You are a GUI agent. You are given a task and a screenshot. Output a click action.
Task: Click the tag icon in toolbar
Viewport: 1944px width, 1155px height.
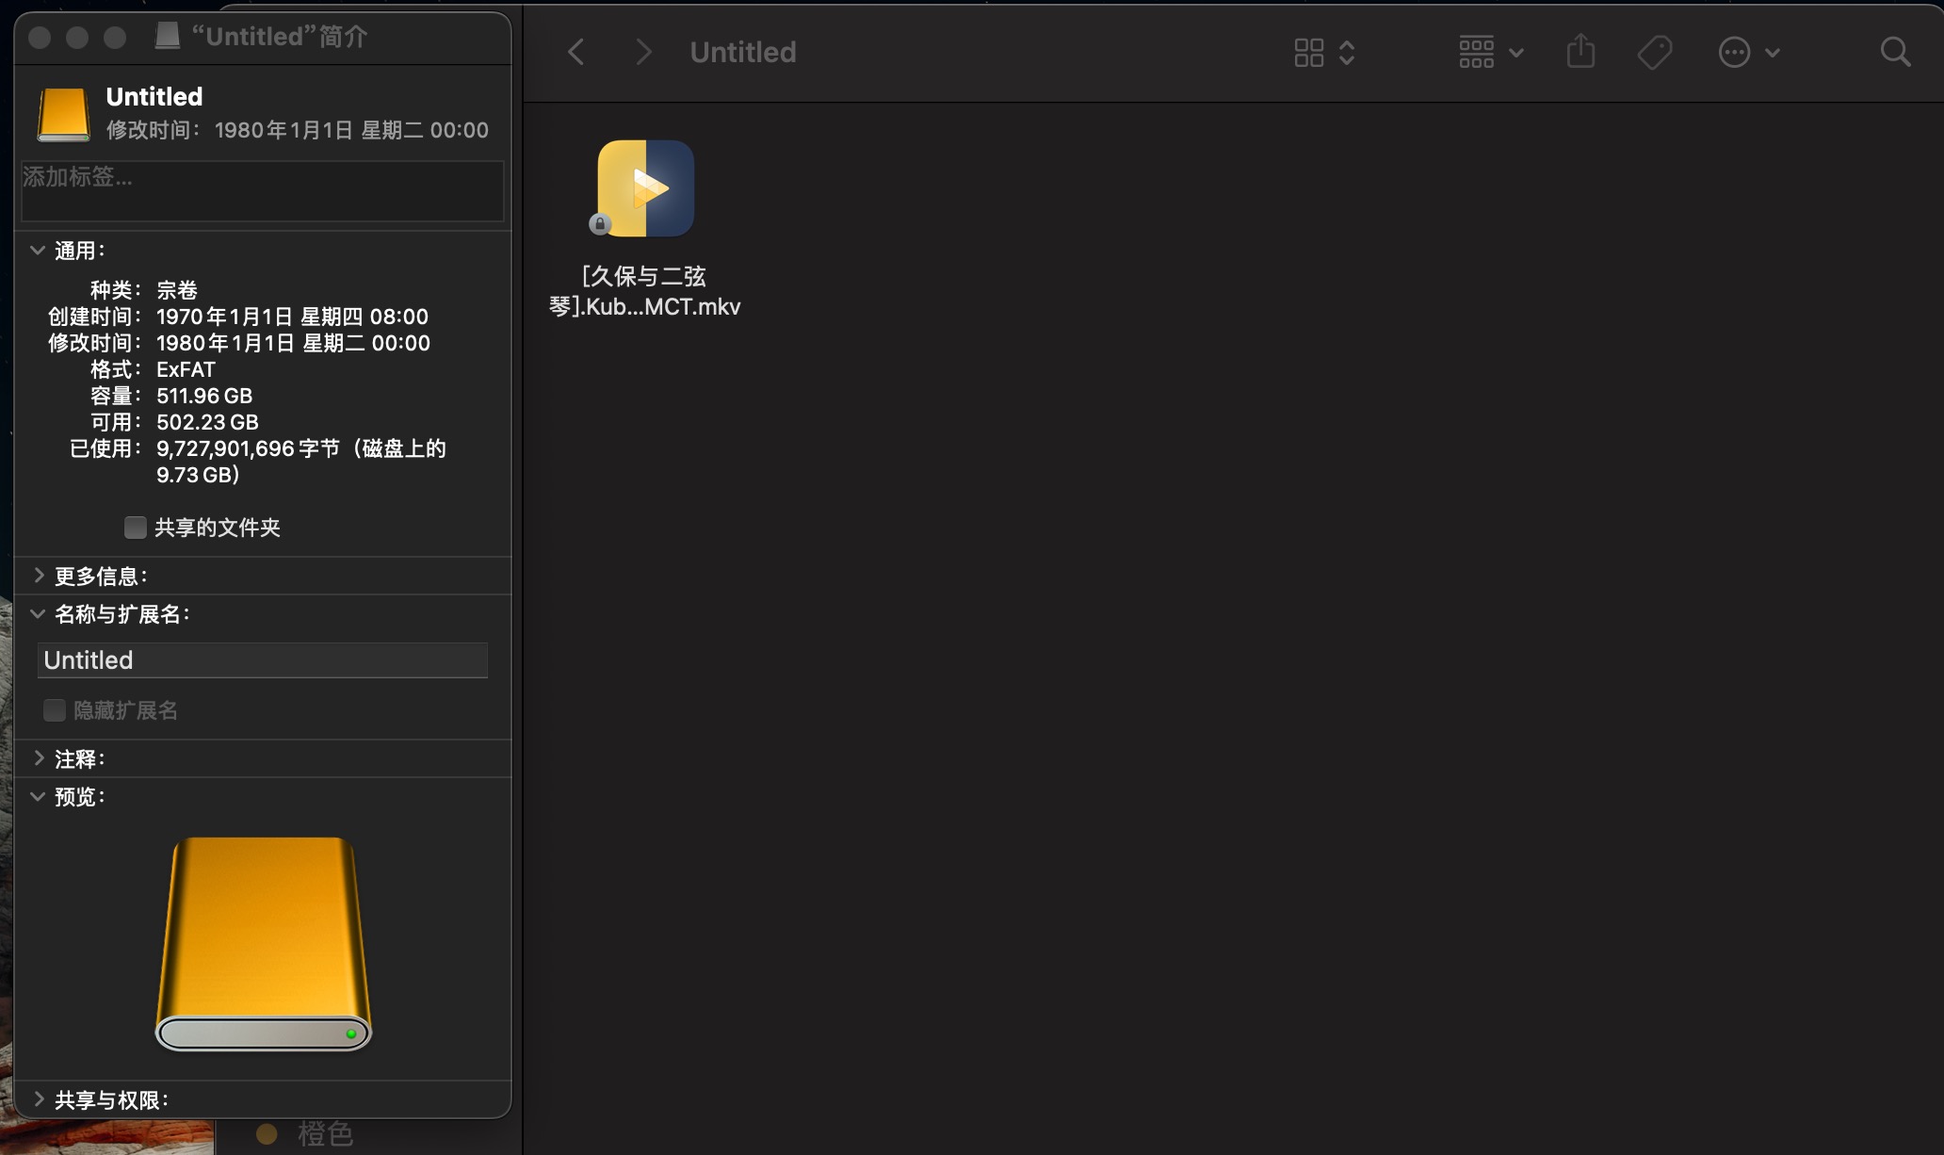click(1654, 53)
